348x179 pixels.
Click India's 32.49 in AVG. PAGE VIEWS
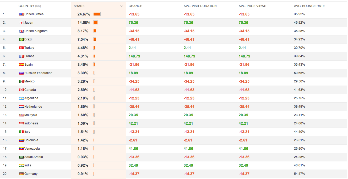tap(243, 165)
